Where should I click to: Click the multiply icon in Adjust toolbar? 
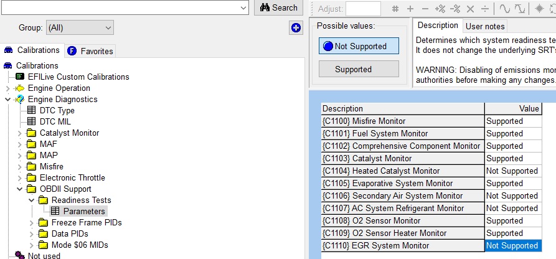point(470,9)
